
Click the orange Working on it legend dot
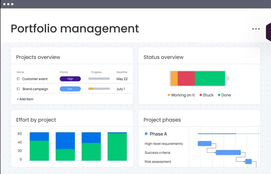point(169,95)
